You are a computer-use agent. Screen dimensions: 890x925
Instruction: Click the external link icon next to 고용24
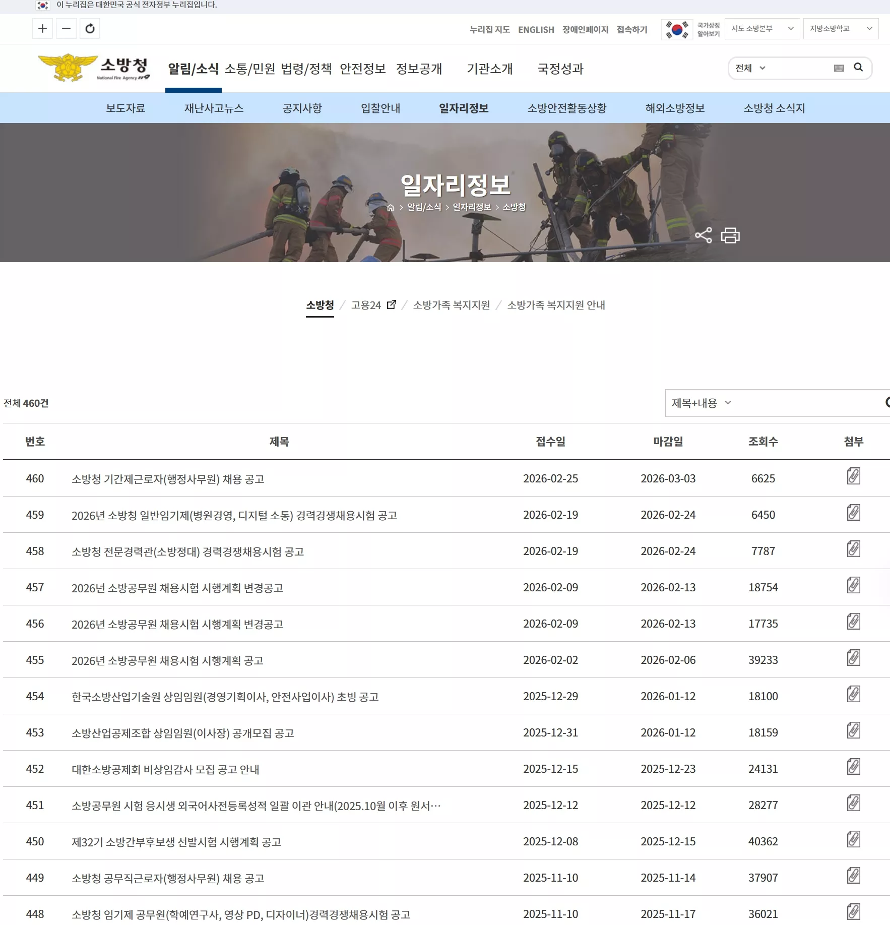pos(392,304)
